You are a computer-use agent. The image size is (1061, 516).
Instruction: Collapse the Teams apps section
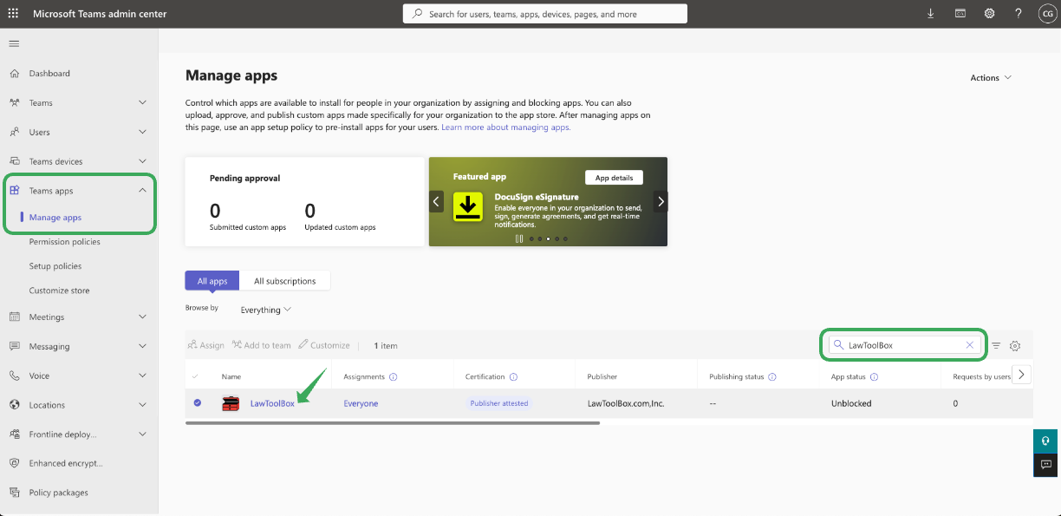142,190
